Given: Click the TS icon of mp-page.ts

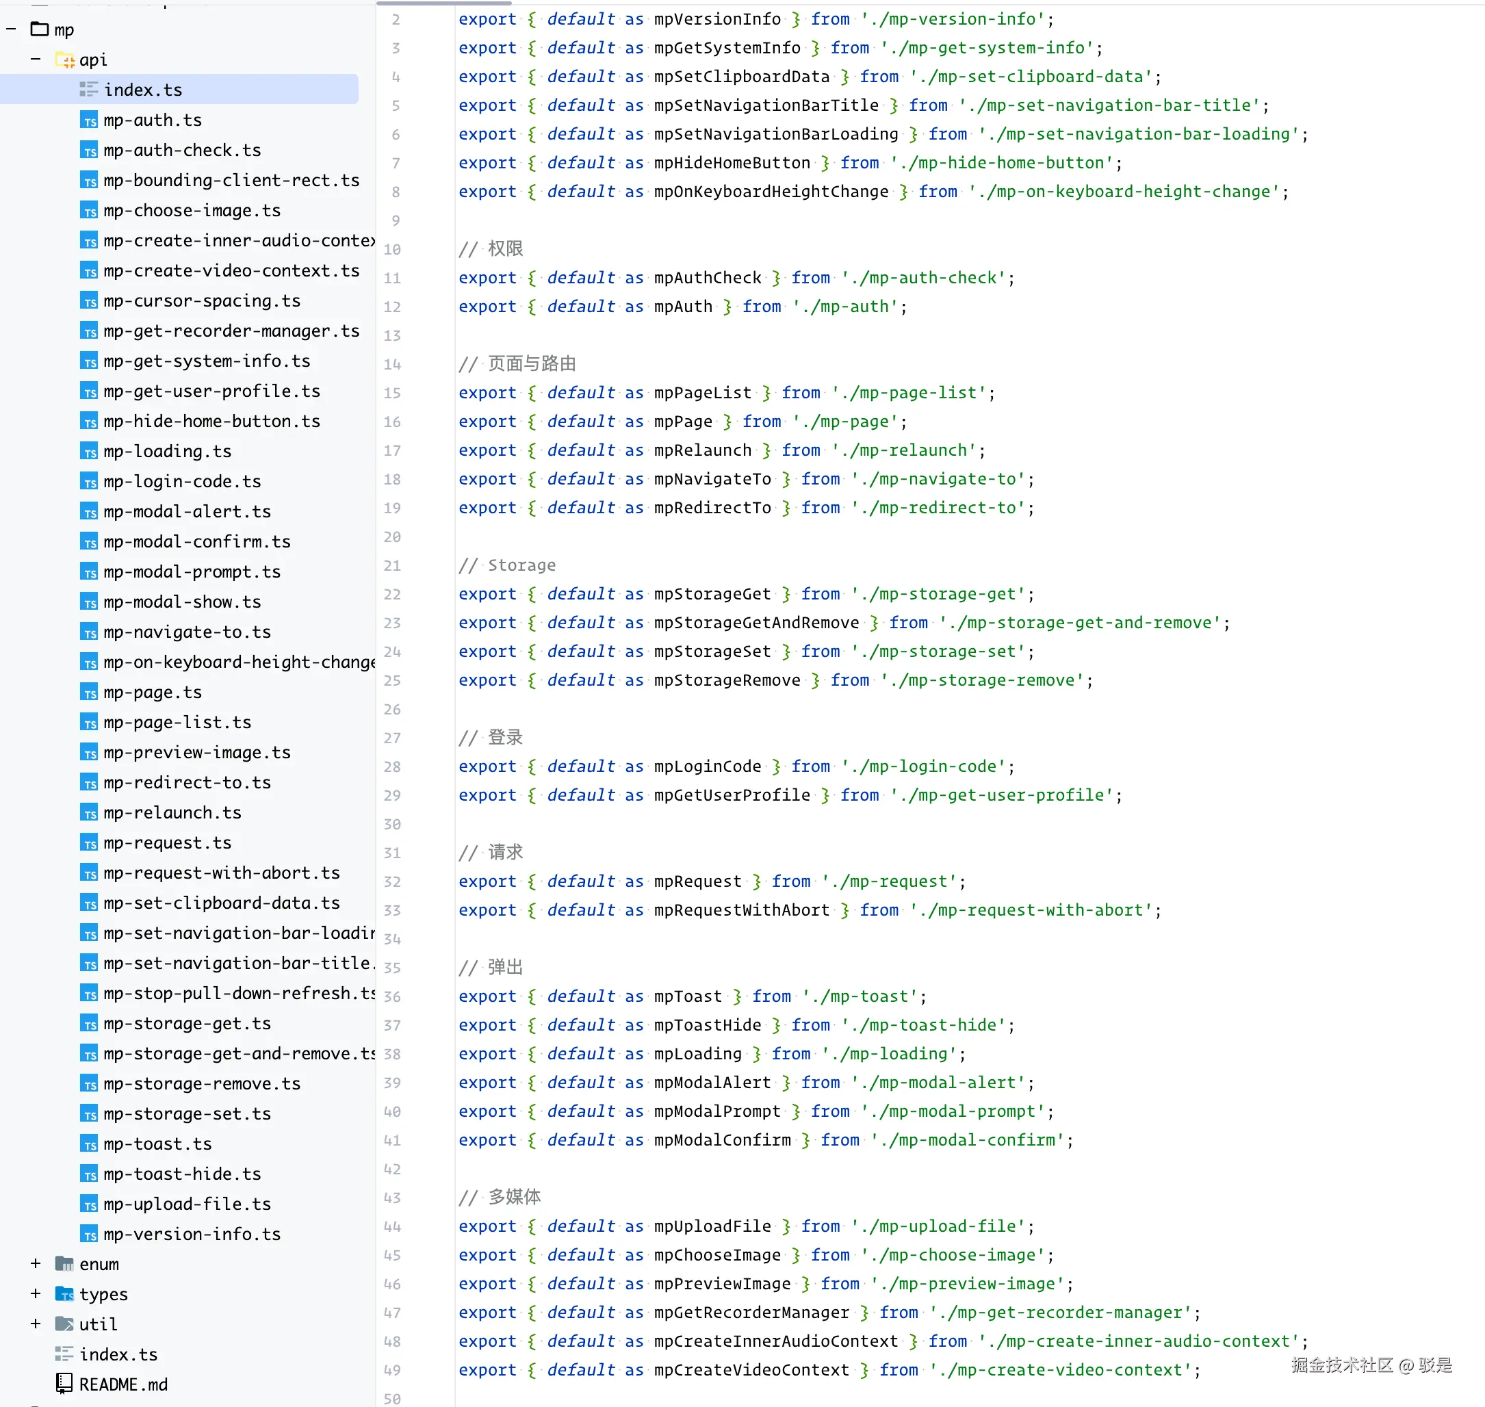Looking at the screenshot, I should pyautogui.click(x=89, y=693).
